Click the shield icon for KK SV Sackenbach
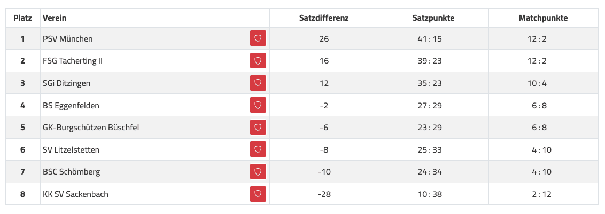The width and height of the screenshot is (605, 214). coord(258,194)
